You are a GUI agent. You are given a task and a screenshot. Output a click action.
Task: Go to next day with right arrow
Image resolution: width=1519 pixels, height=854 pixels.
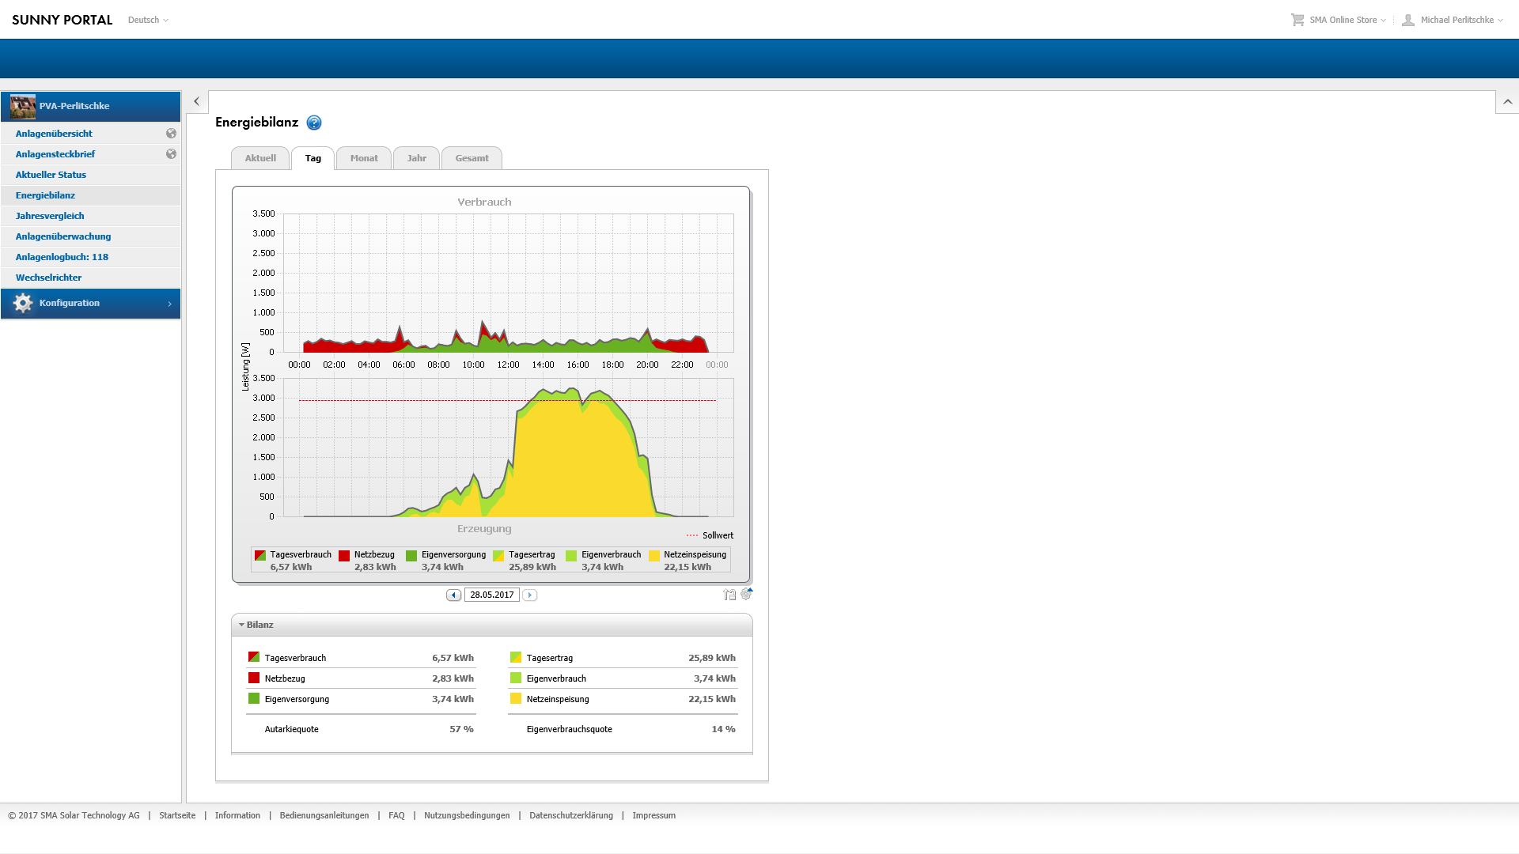530,595
